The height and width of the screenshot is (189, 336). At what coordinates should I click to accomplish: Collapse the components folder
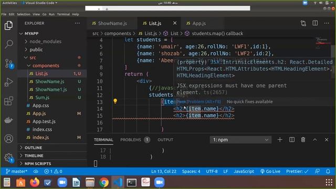[46, 66]
